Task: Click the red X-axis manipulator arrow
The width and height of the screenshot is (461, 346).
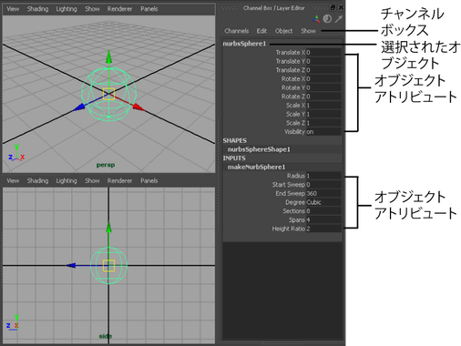Action: (138, 107)
